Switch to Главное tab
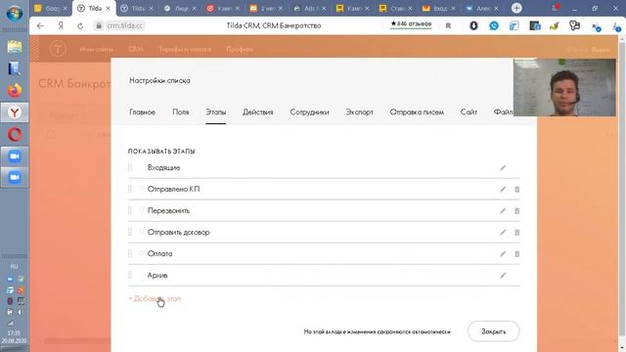The height and width of the screenshot is (352, 626). click(x=142, y=112)
